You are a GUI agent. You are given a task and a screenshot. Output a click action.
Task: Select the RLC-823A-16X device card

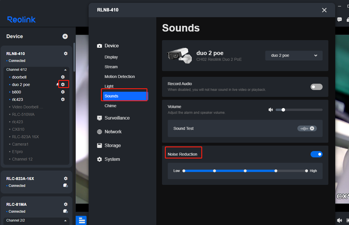pos(36,182)
